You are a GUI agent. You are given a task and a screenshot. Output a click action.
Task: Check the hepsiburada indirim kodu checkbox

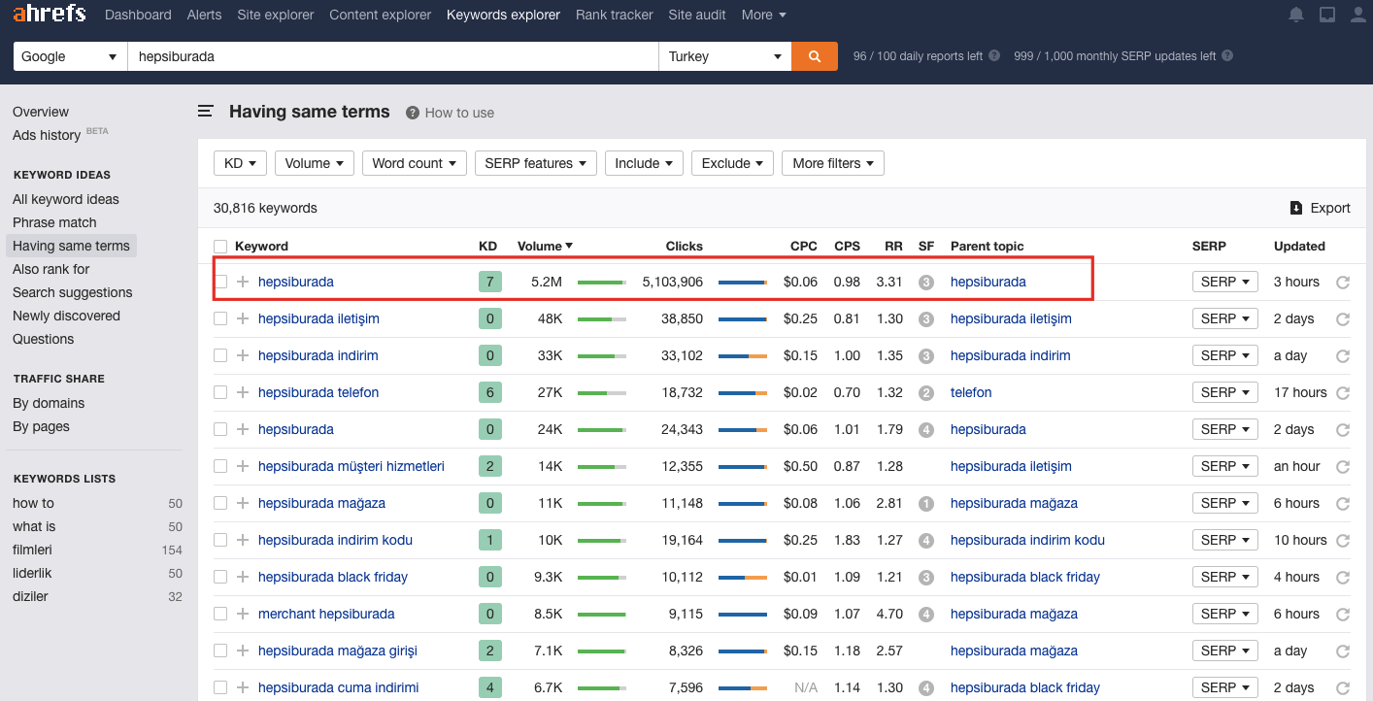(220, 540)
